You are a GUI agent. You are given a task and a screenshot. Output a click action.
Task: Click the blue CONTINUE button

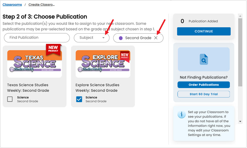[x=204, y=31]
